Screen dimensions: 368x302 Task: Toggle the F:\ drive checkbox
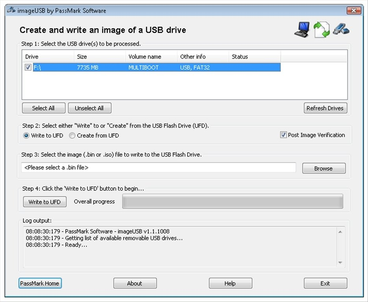click(28, 68)
